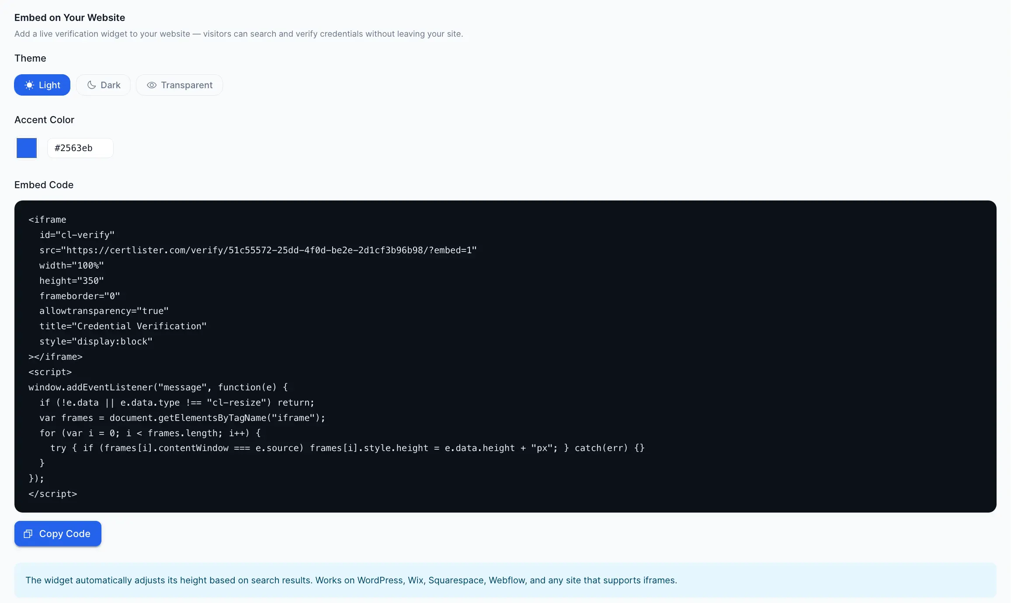Open the blue accent color swatch

(26, 148)
